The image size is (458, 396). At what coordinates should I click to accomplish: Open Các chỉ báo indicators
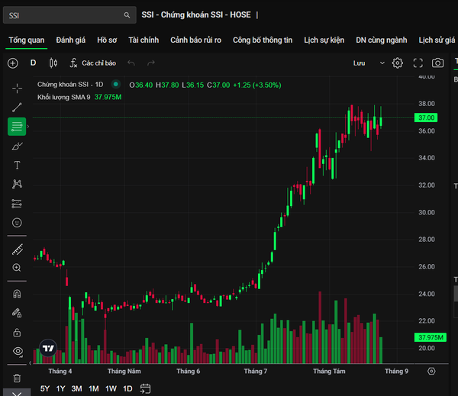pos(93,63)
